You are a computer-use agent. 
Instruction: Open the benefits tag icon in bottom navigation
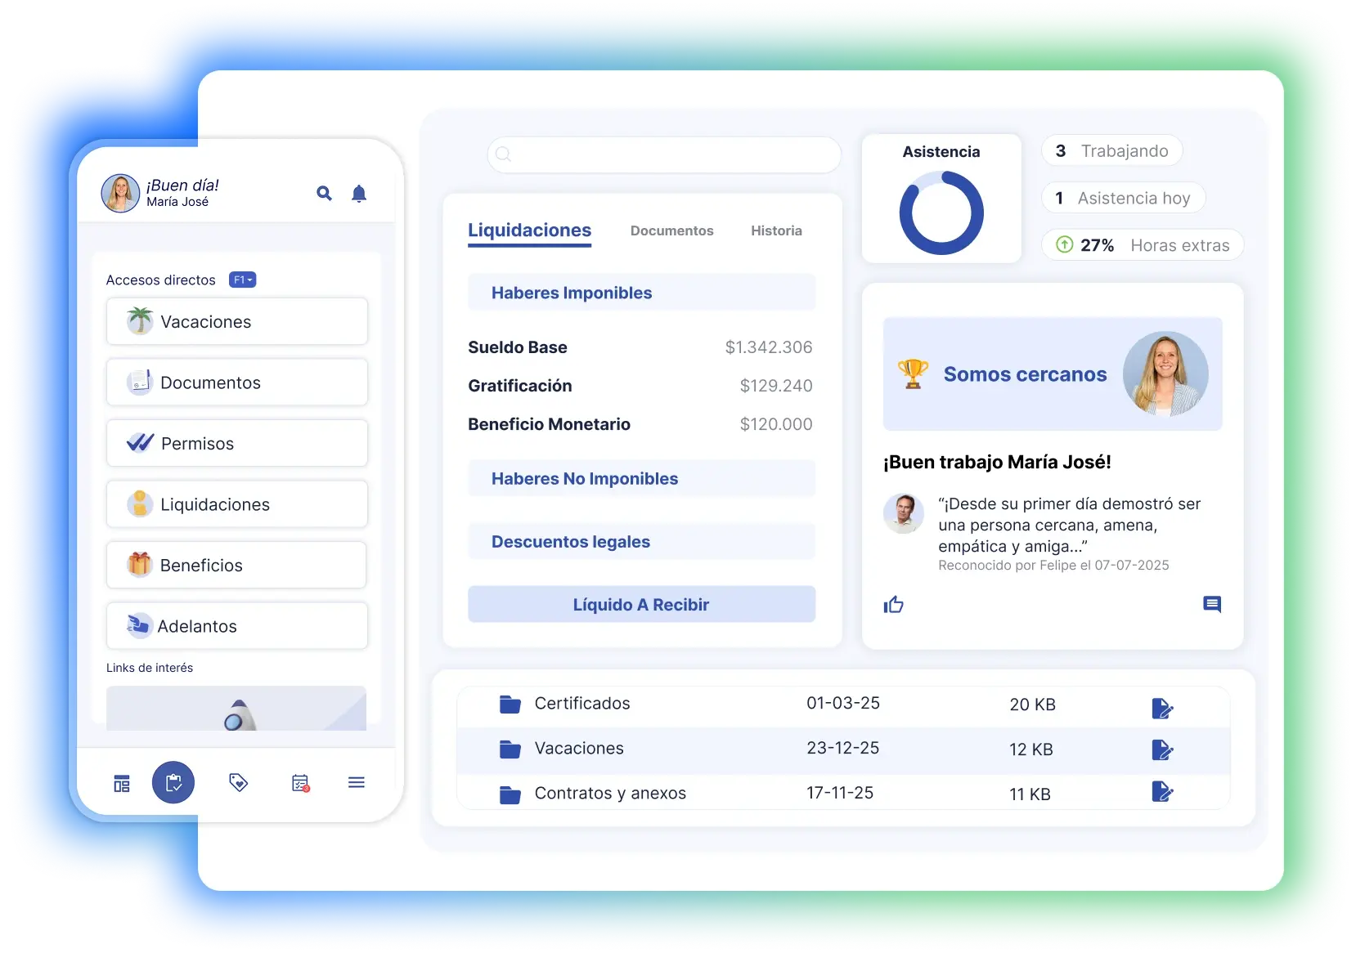tap(238, 782)
